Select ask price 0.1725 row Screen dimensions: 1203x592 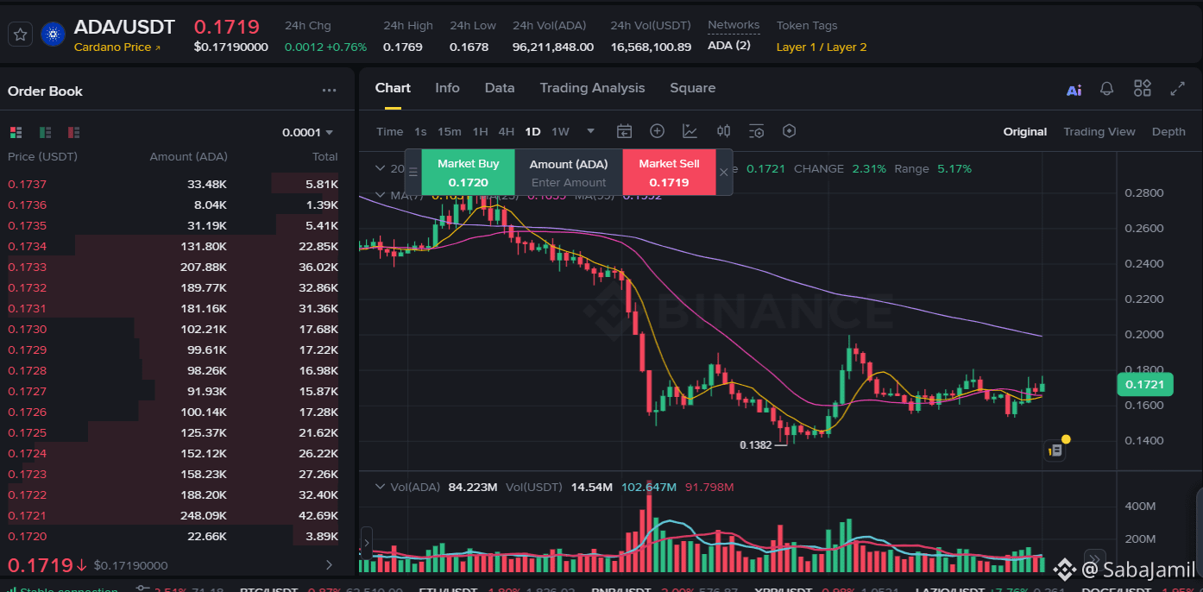coord(173,432)
